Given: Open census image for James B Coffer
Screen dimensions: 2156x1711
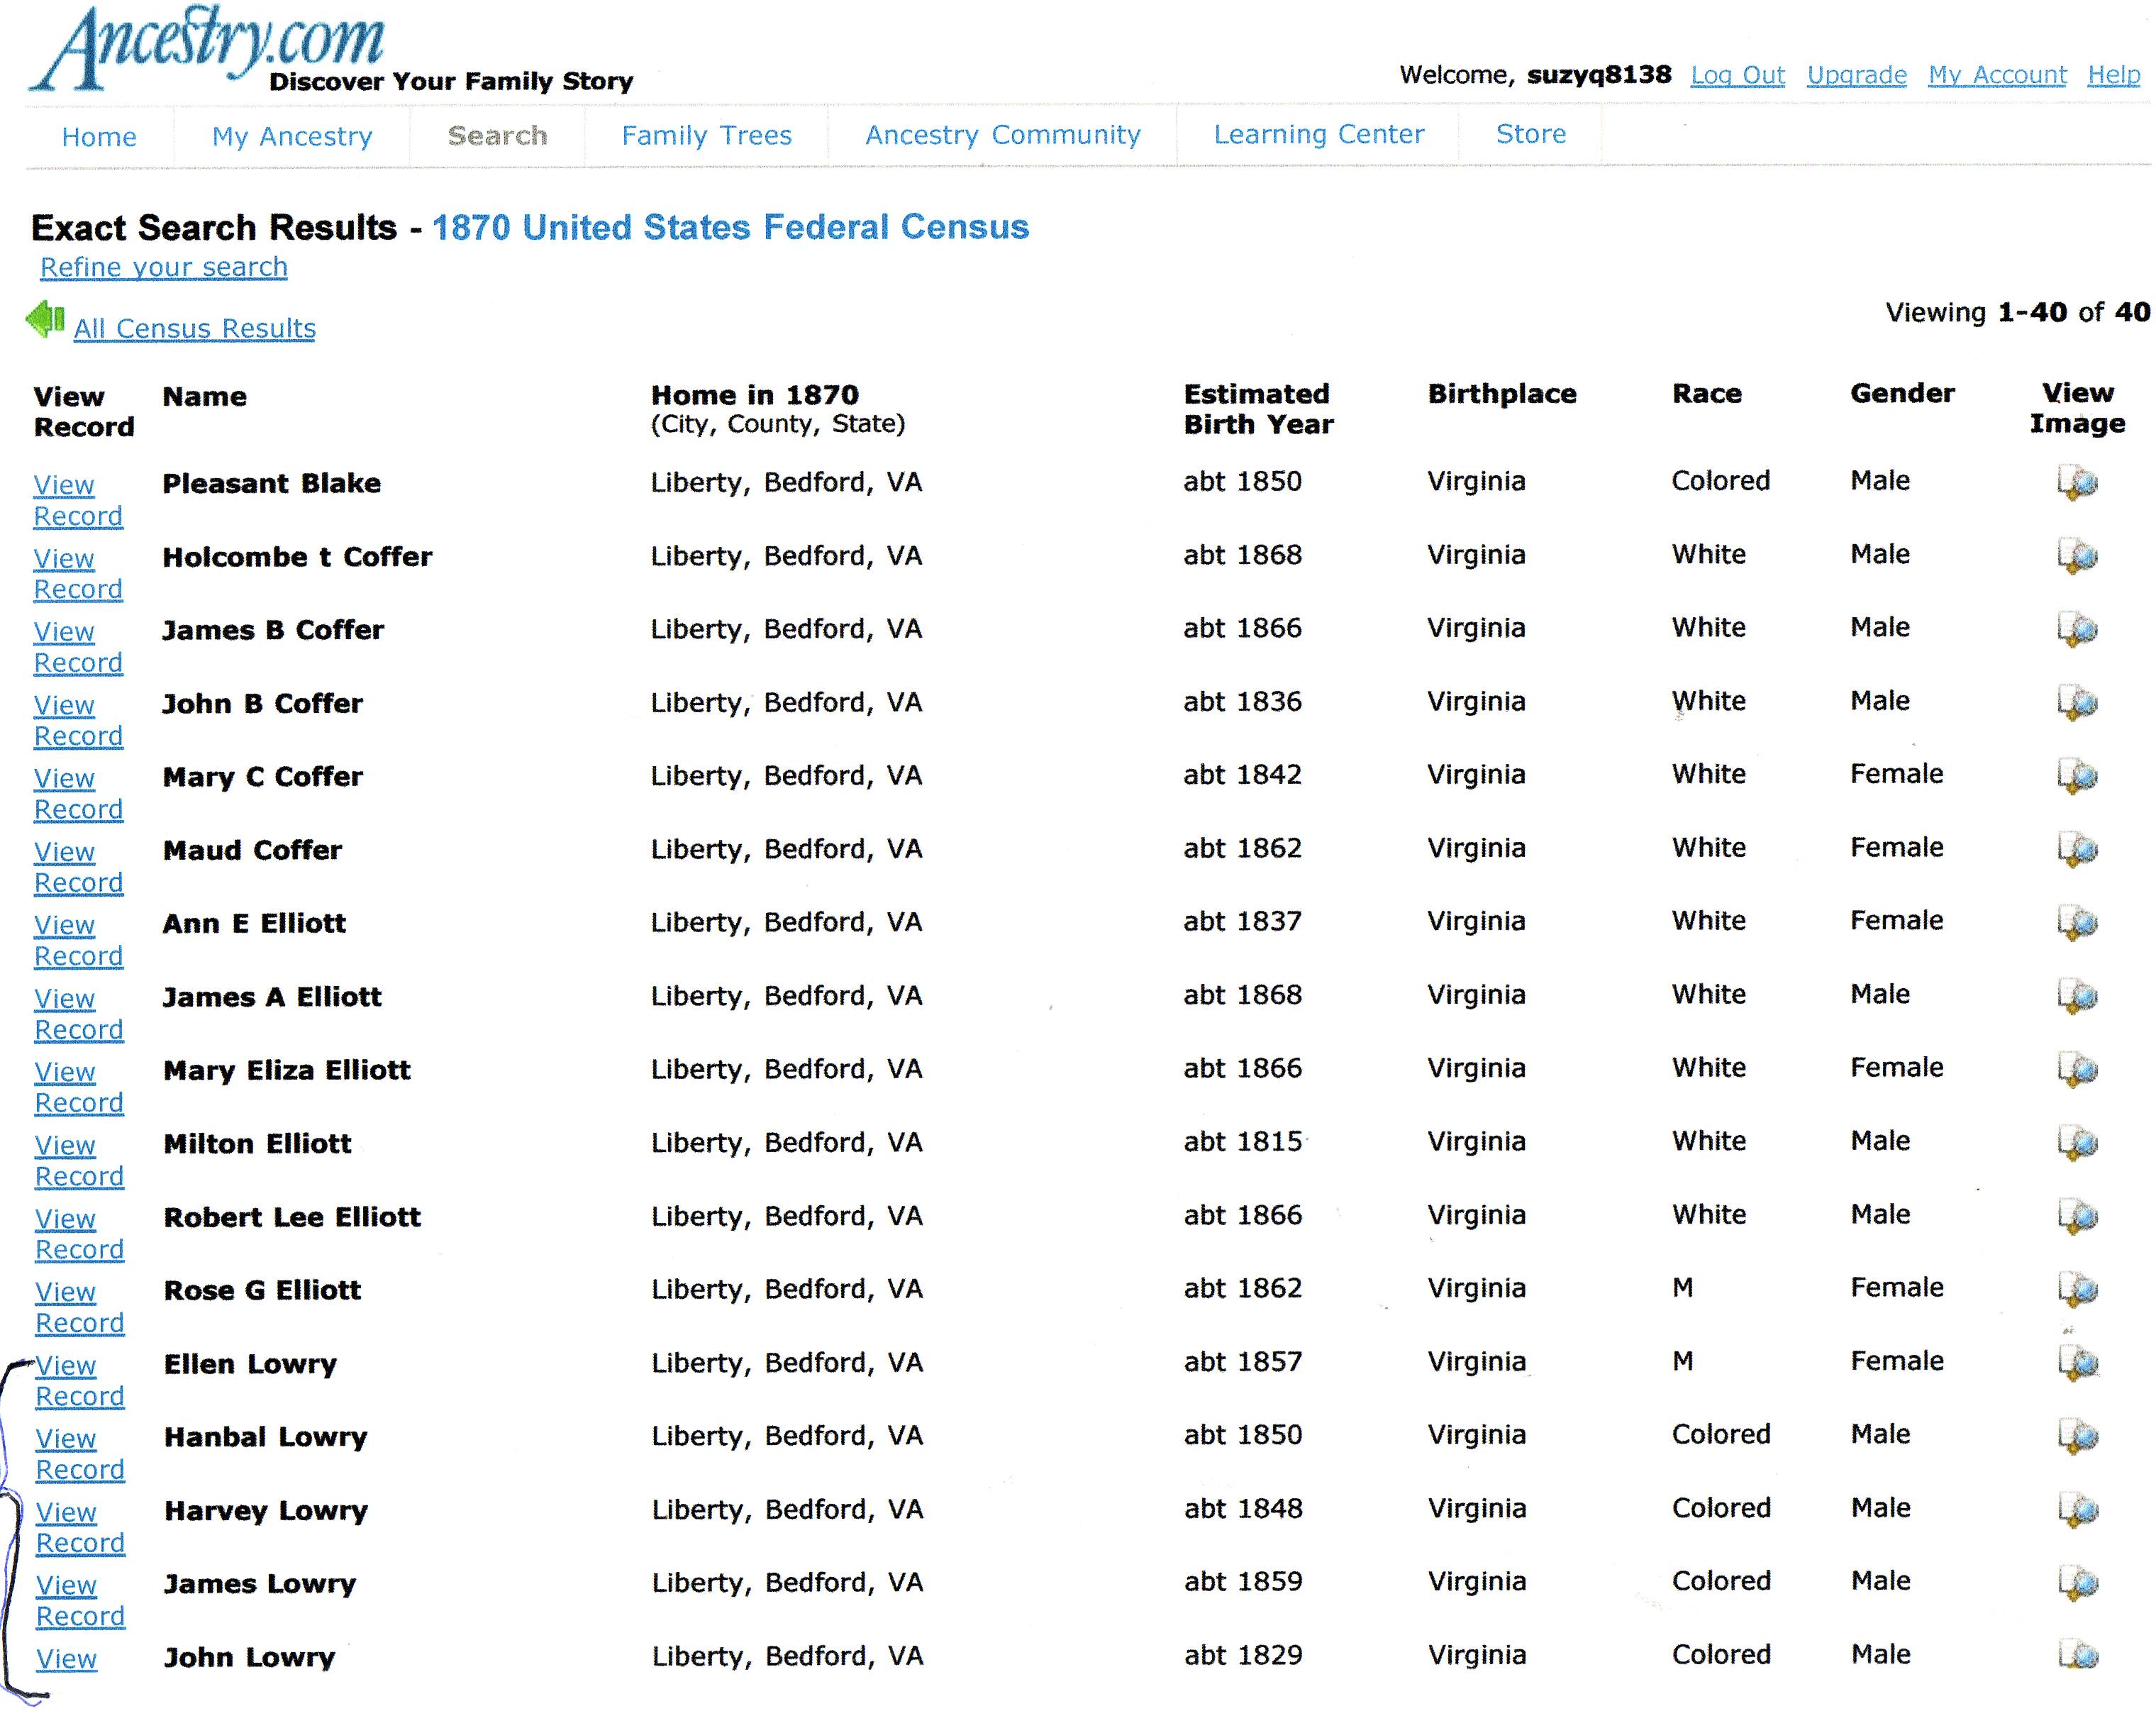Looking at the screenshot, I should point(2077,630).
